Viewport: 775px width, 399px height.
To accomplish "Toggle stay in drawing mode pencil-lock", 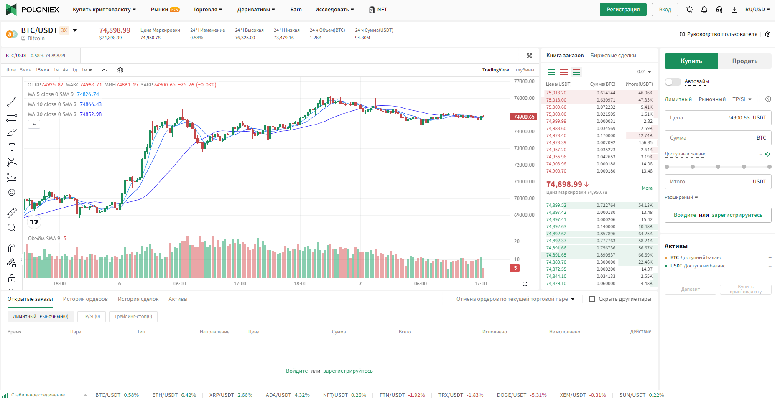I will tap(12, 263).
